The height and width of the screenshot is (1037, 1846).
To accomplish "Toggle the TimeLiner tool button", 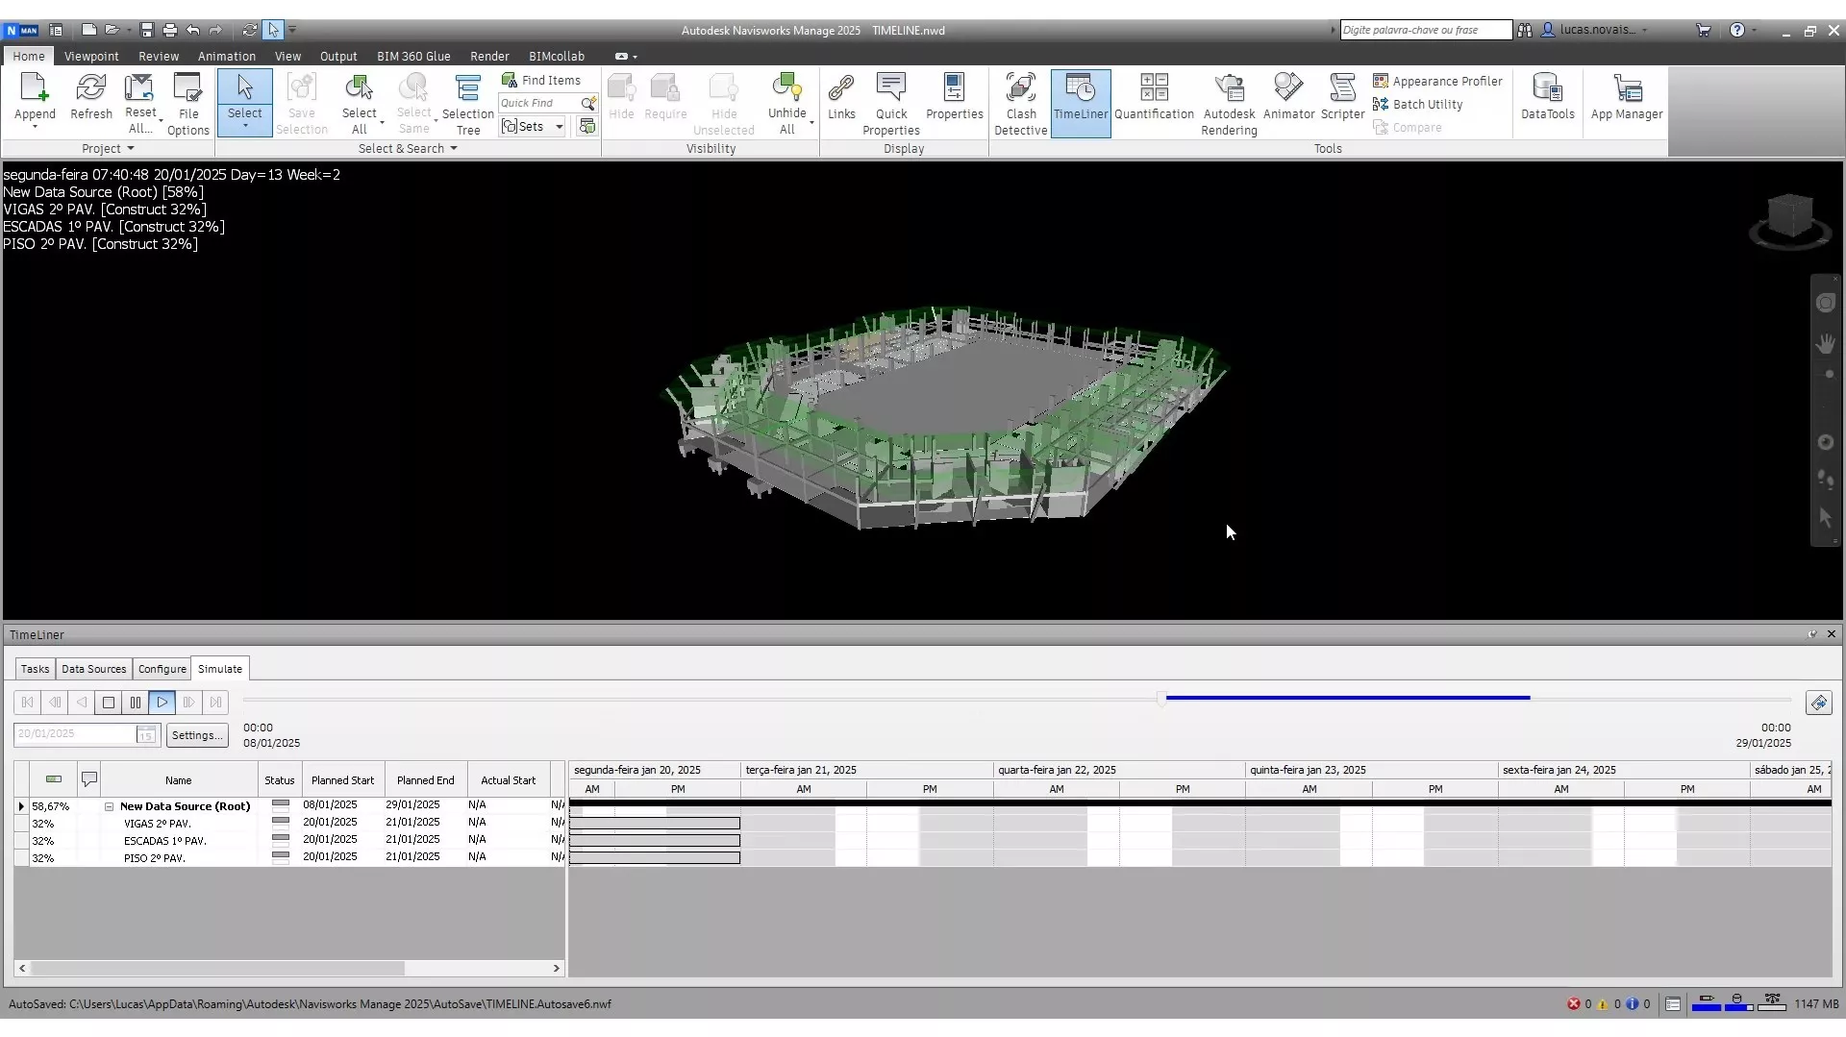I will (x=1081, y=103).
